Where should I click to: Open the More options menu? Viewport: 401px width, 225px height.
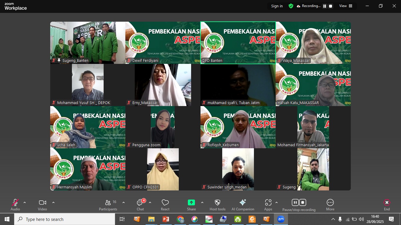point(330,204)
